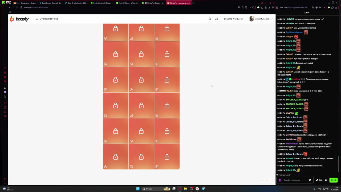Image resolution: width=341 pixels, height=192 pixels.
Task: Click the Go up link
Action: 266,181
